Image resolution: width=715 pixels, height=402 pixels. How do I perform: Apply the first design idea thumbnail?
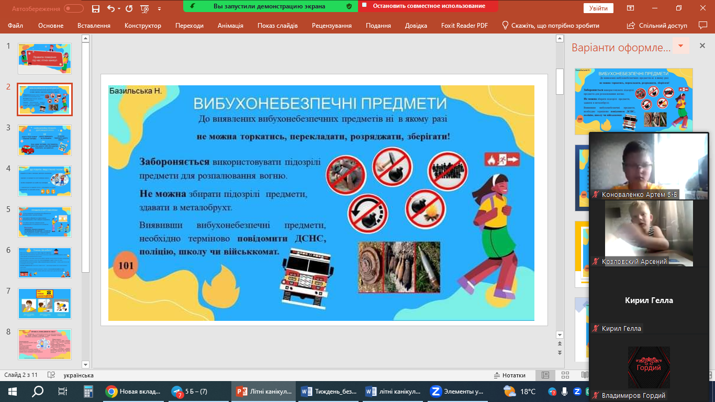pyautogui.click(x=634, y=100)
